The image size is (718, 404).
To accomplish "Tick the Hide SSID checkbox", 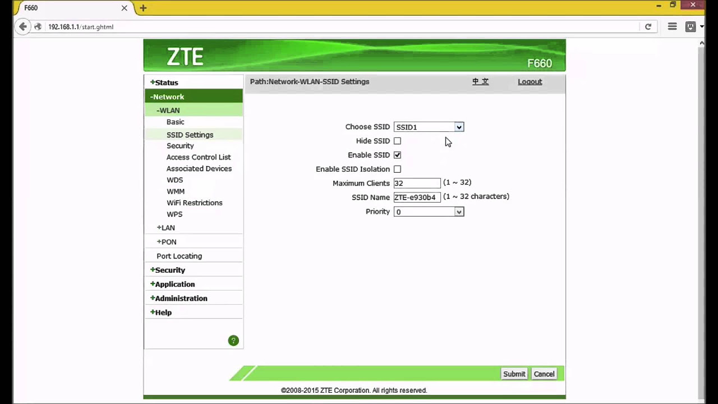I will point(397,141).
